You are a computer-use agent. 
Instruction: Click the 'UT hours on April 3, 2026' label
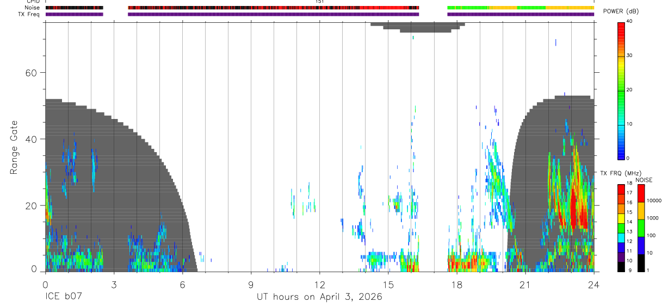coord(319,297)
